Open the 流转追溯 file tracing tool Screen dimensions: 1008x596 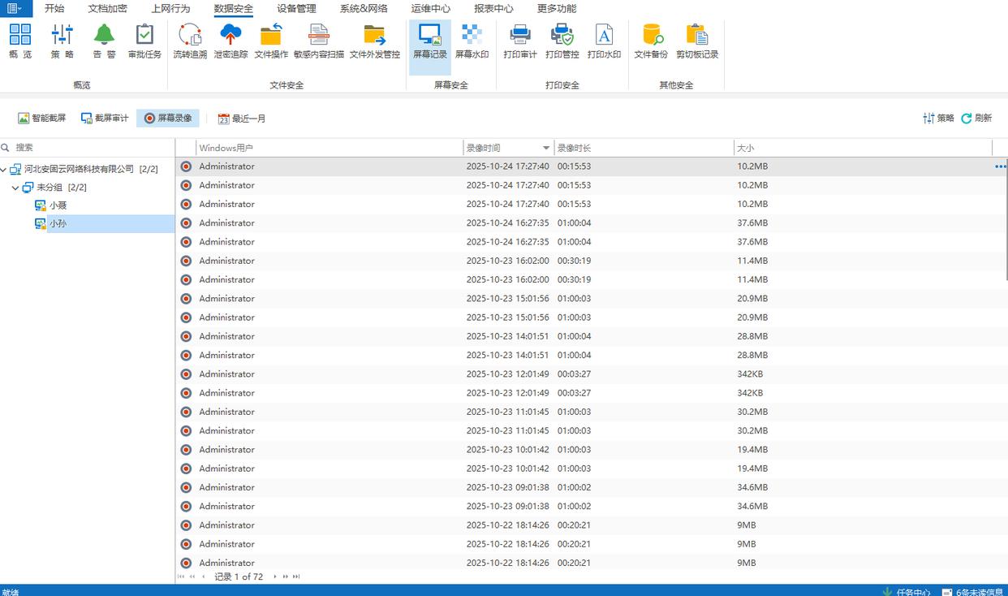coord(190,41)
